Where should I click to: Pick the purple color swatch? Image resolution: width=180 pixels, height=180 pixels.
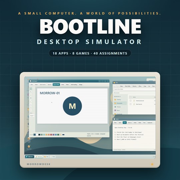click(x=53, y=135)
